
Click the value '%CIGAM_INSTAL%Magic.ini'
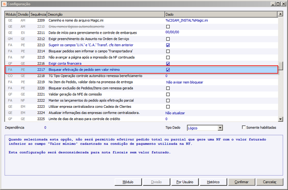(187, 21)
